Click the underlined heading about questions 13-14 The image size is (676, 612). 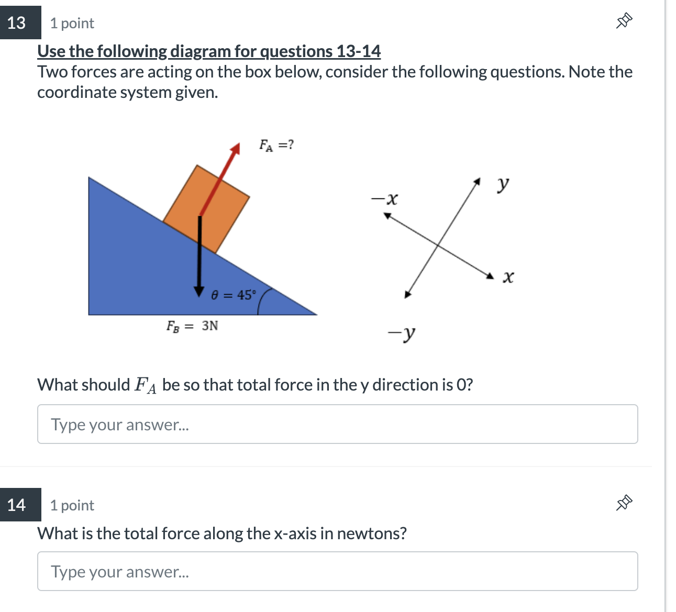click(209, 51)
